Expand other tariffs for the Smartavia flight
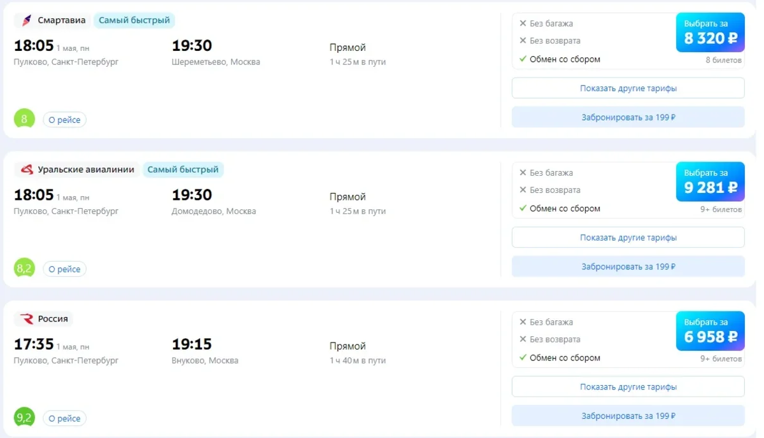 [x=628, y=88]
